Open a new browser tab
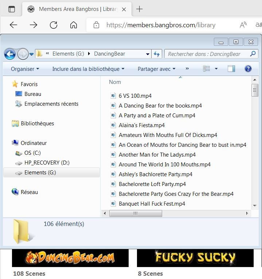 pos(140,9)
